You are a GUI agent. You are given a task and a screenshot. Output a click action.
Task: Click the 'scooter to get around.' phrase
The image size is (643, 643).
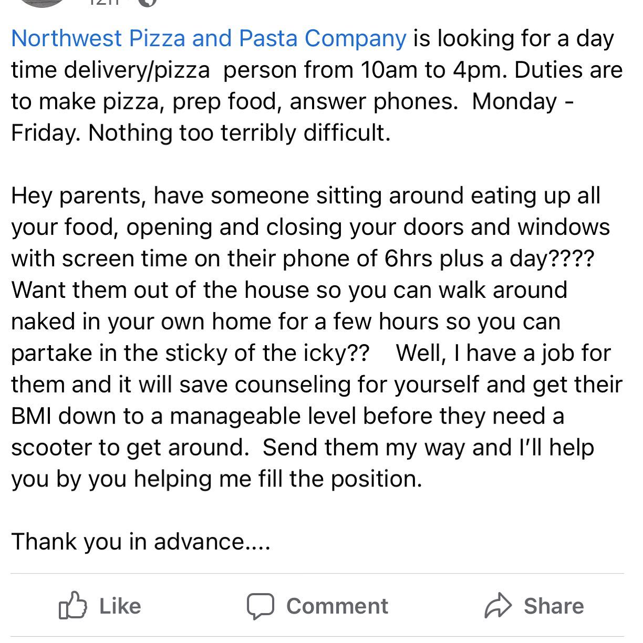click(130, 448)
